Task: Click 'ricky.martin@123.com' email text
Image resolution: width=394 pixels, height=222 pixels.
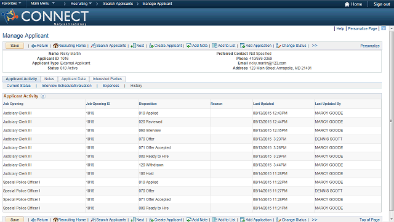Action: click(x=268, y=63)
